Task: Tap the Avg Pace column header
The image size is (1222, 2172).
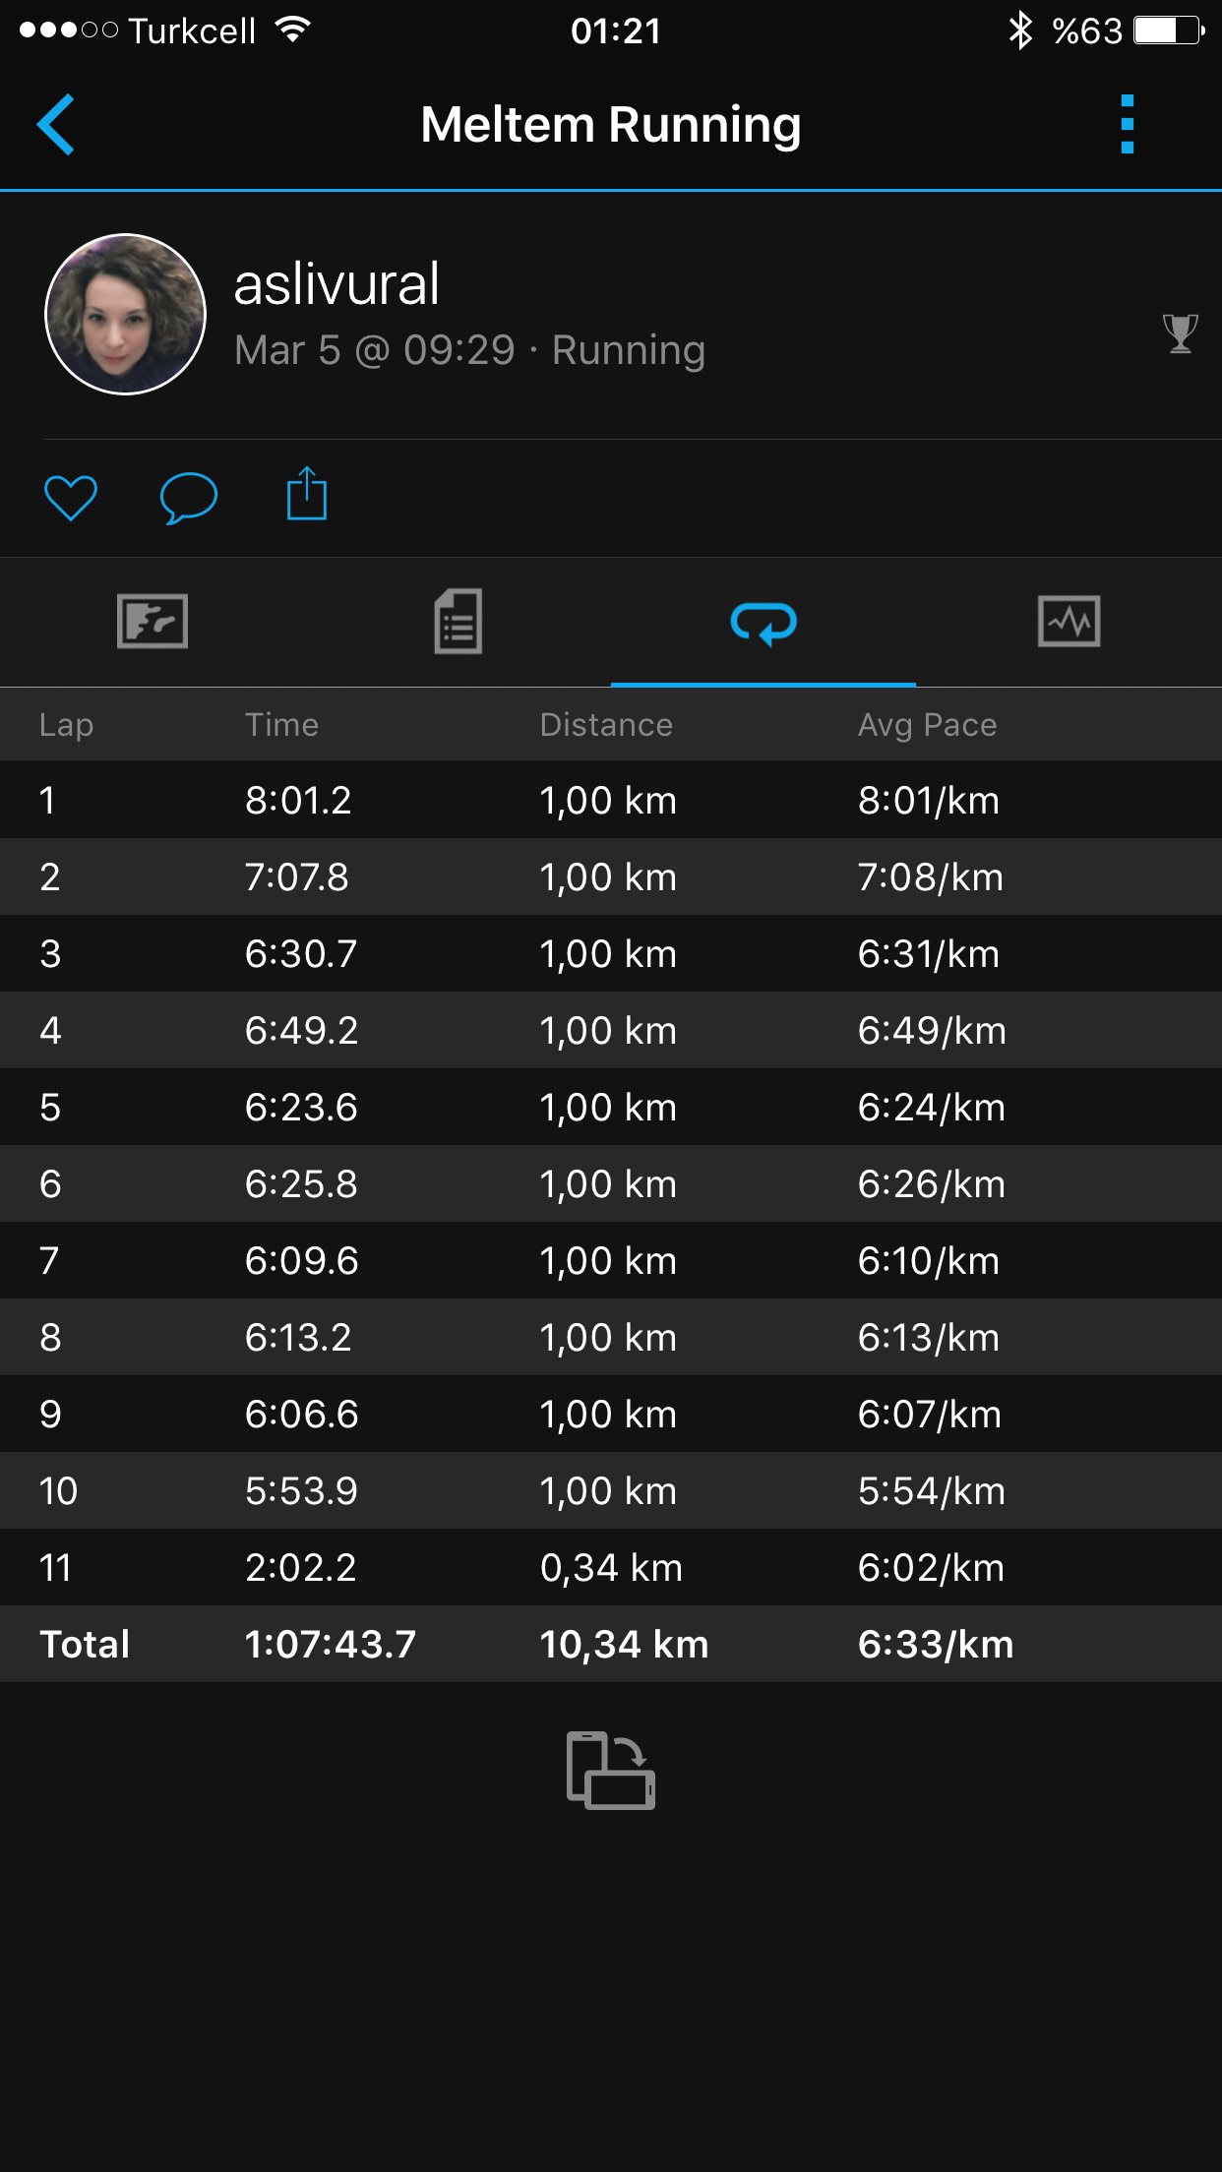Action: (927, 725)
